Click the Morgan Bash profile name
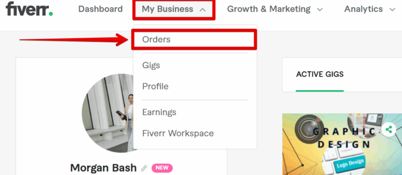The image size is (402, 175). [x=103, y=168]
